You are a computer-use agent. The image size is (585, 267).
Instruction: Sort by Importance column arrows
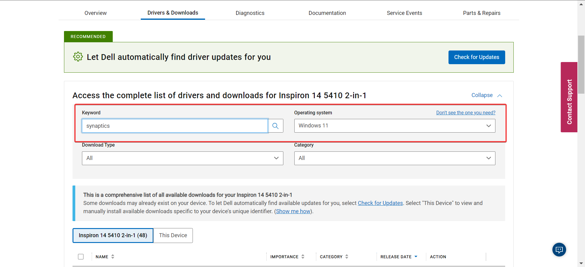coord(303,257)
